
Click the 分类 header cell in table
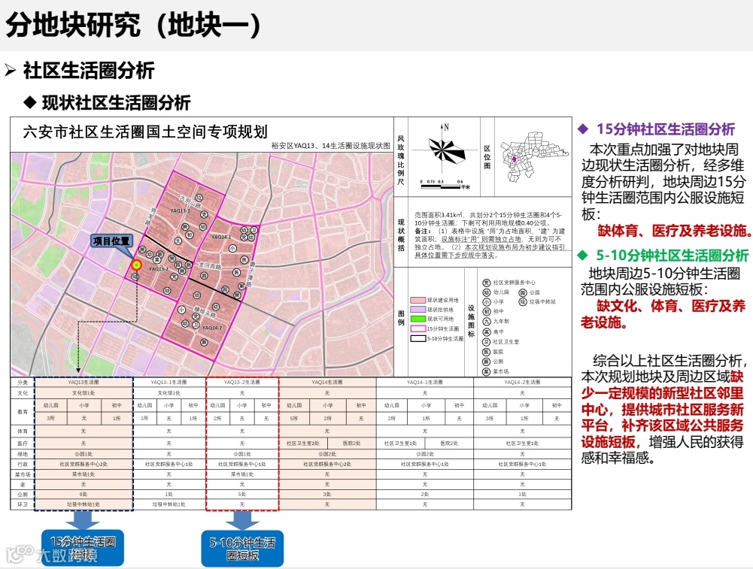pyautogui.click(x=23, y=383)
